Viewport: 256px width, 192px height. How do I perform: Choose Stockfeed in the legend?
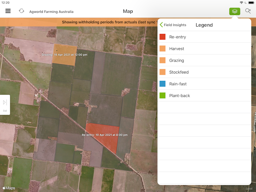tap(204, 72)
